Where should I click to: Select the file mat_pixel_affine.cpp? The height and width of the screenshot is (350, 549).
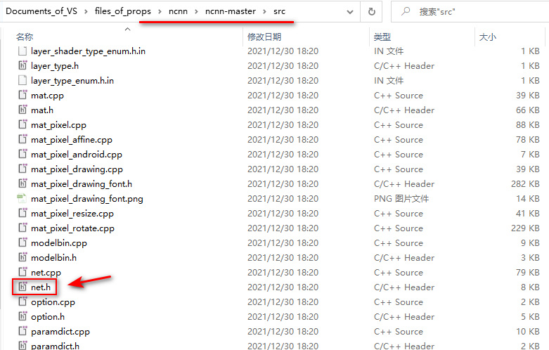coord(72,139)
